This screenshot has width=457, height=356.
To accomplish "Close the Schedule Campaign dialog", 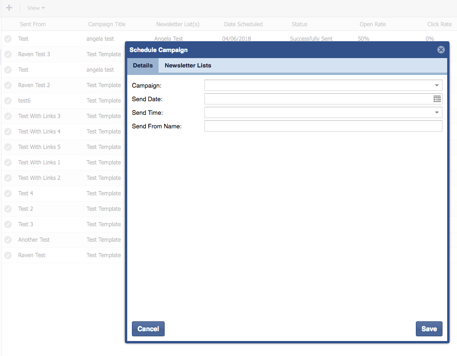I will click(x=441, y=50).
